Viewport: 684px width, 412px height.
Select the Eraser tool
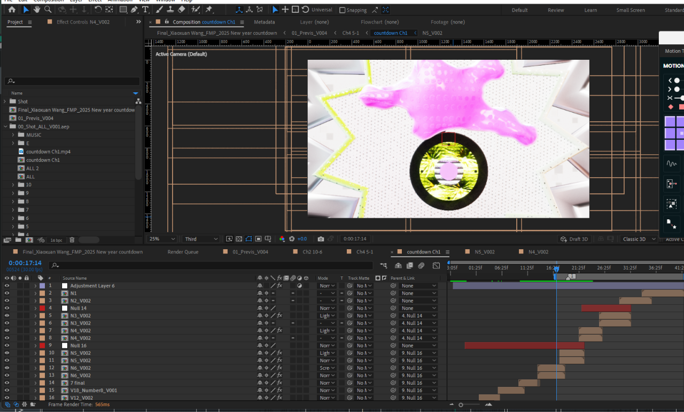pyautogui.click(x=181, y=10)
